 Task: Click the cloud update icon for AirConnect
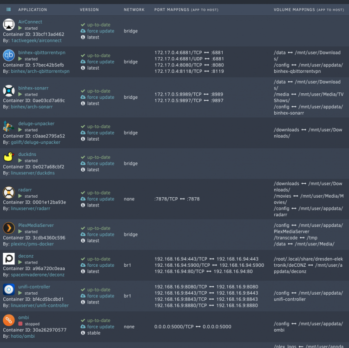pos(83,31)
